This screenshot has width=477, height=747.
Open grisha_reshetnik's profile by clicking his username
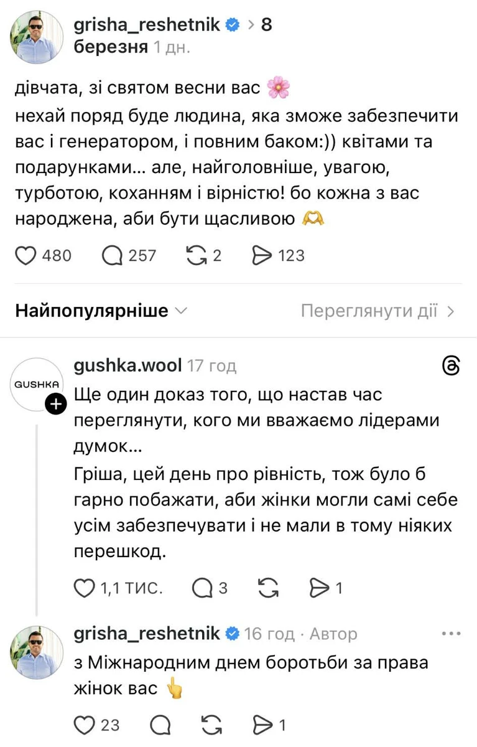click(x=148, y=25)
